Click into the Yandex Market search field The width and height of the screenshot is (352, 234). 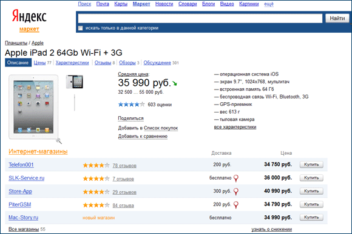click(200, 18)
